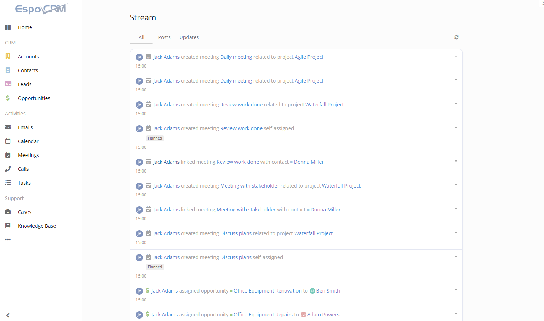544x321 pixels.
Task: Open dropdown on Review work done linked Donna Miller entry
Action: 456,161
